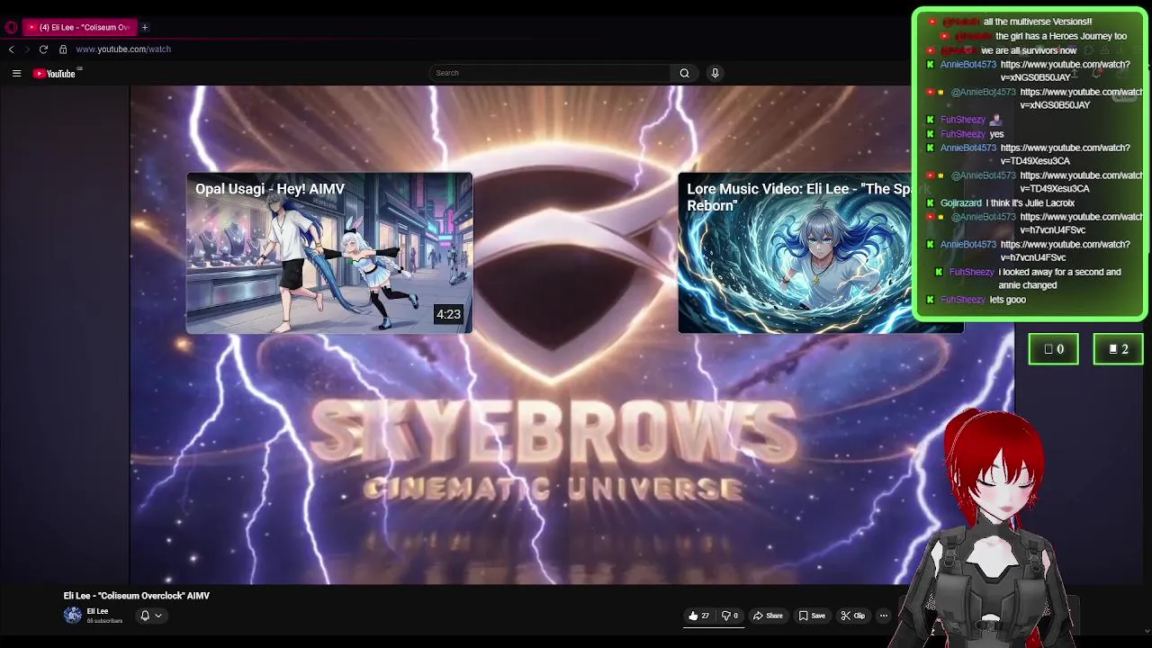The height and width of the screenshot is (648, 1152).
Task: Click AnnieBot4573's link ending v=TD49Xesu3CA with the K badge
Action: point(1065,154)
